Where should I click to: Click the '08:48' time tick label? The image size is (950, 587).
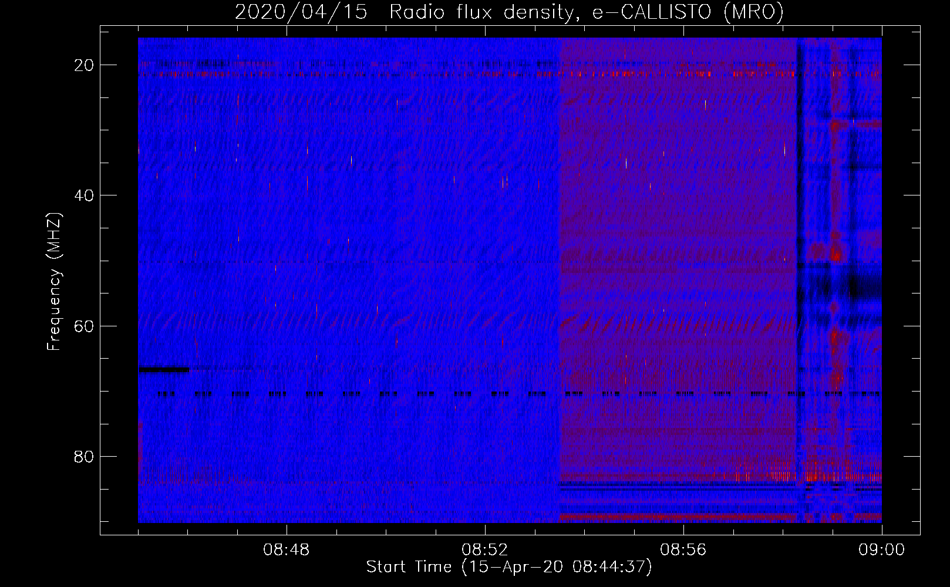click(287, 550)
